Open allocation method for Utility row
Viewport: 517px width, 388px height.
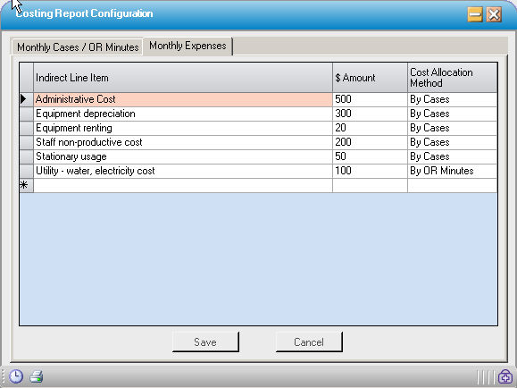[452, 171]
